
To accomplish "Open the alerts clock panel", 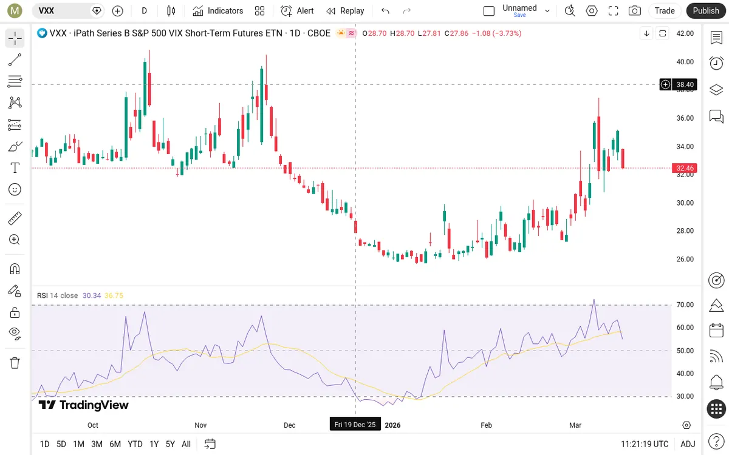I will tap(716, 63).
